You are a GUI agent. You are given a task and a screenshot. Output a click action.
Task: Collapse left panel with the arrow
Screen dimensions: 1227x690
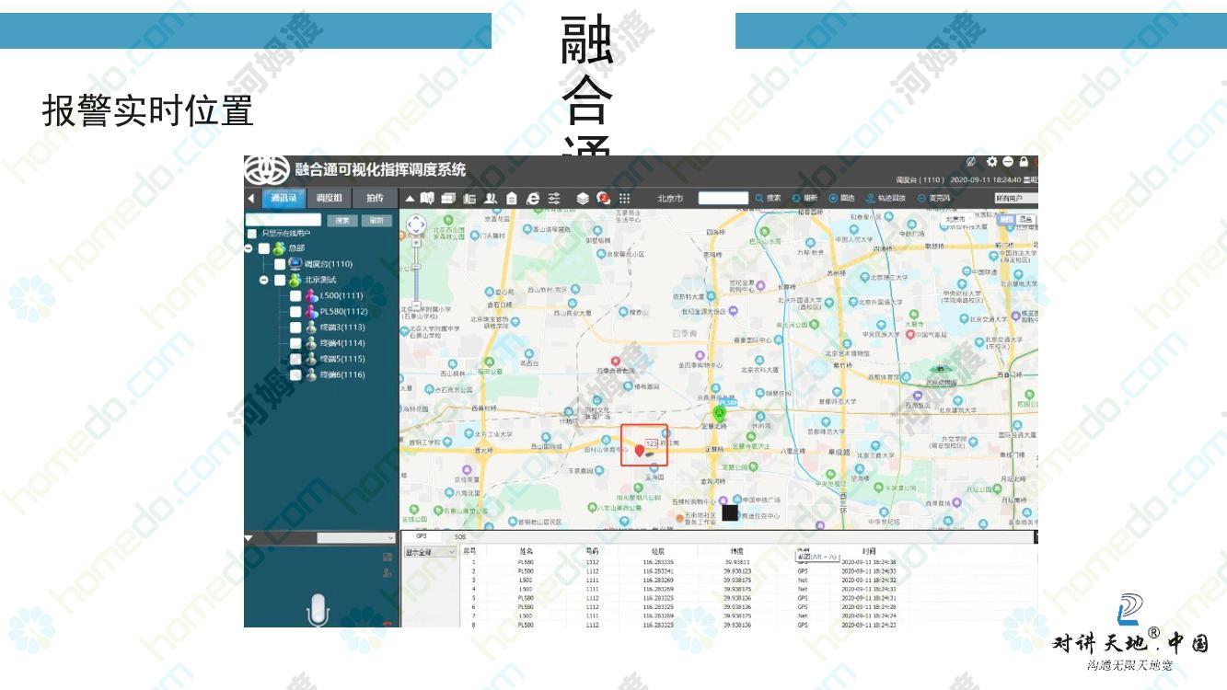pyautogui.click(x=251, y=198)
